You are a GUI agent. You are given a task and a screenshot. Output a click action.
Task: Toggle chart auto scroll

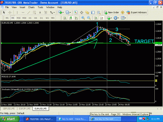click(96, 18)
